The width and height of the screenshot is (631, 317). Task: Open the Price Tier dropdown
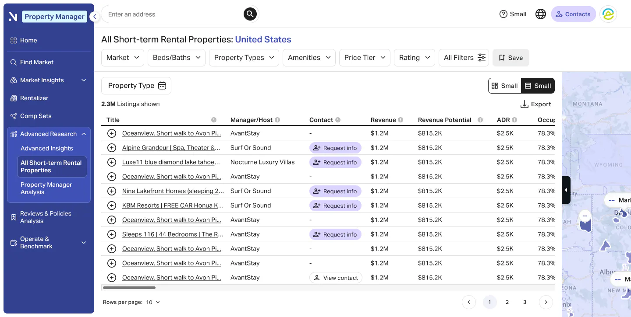[365, 58]
